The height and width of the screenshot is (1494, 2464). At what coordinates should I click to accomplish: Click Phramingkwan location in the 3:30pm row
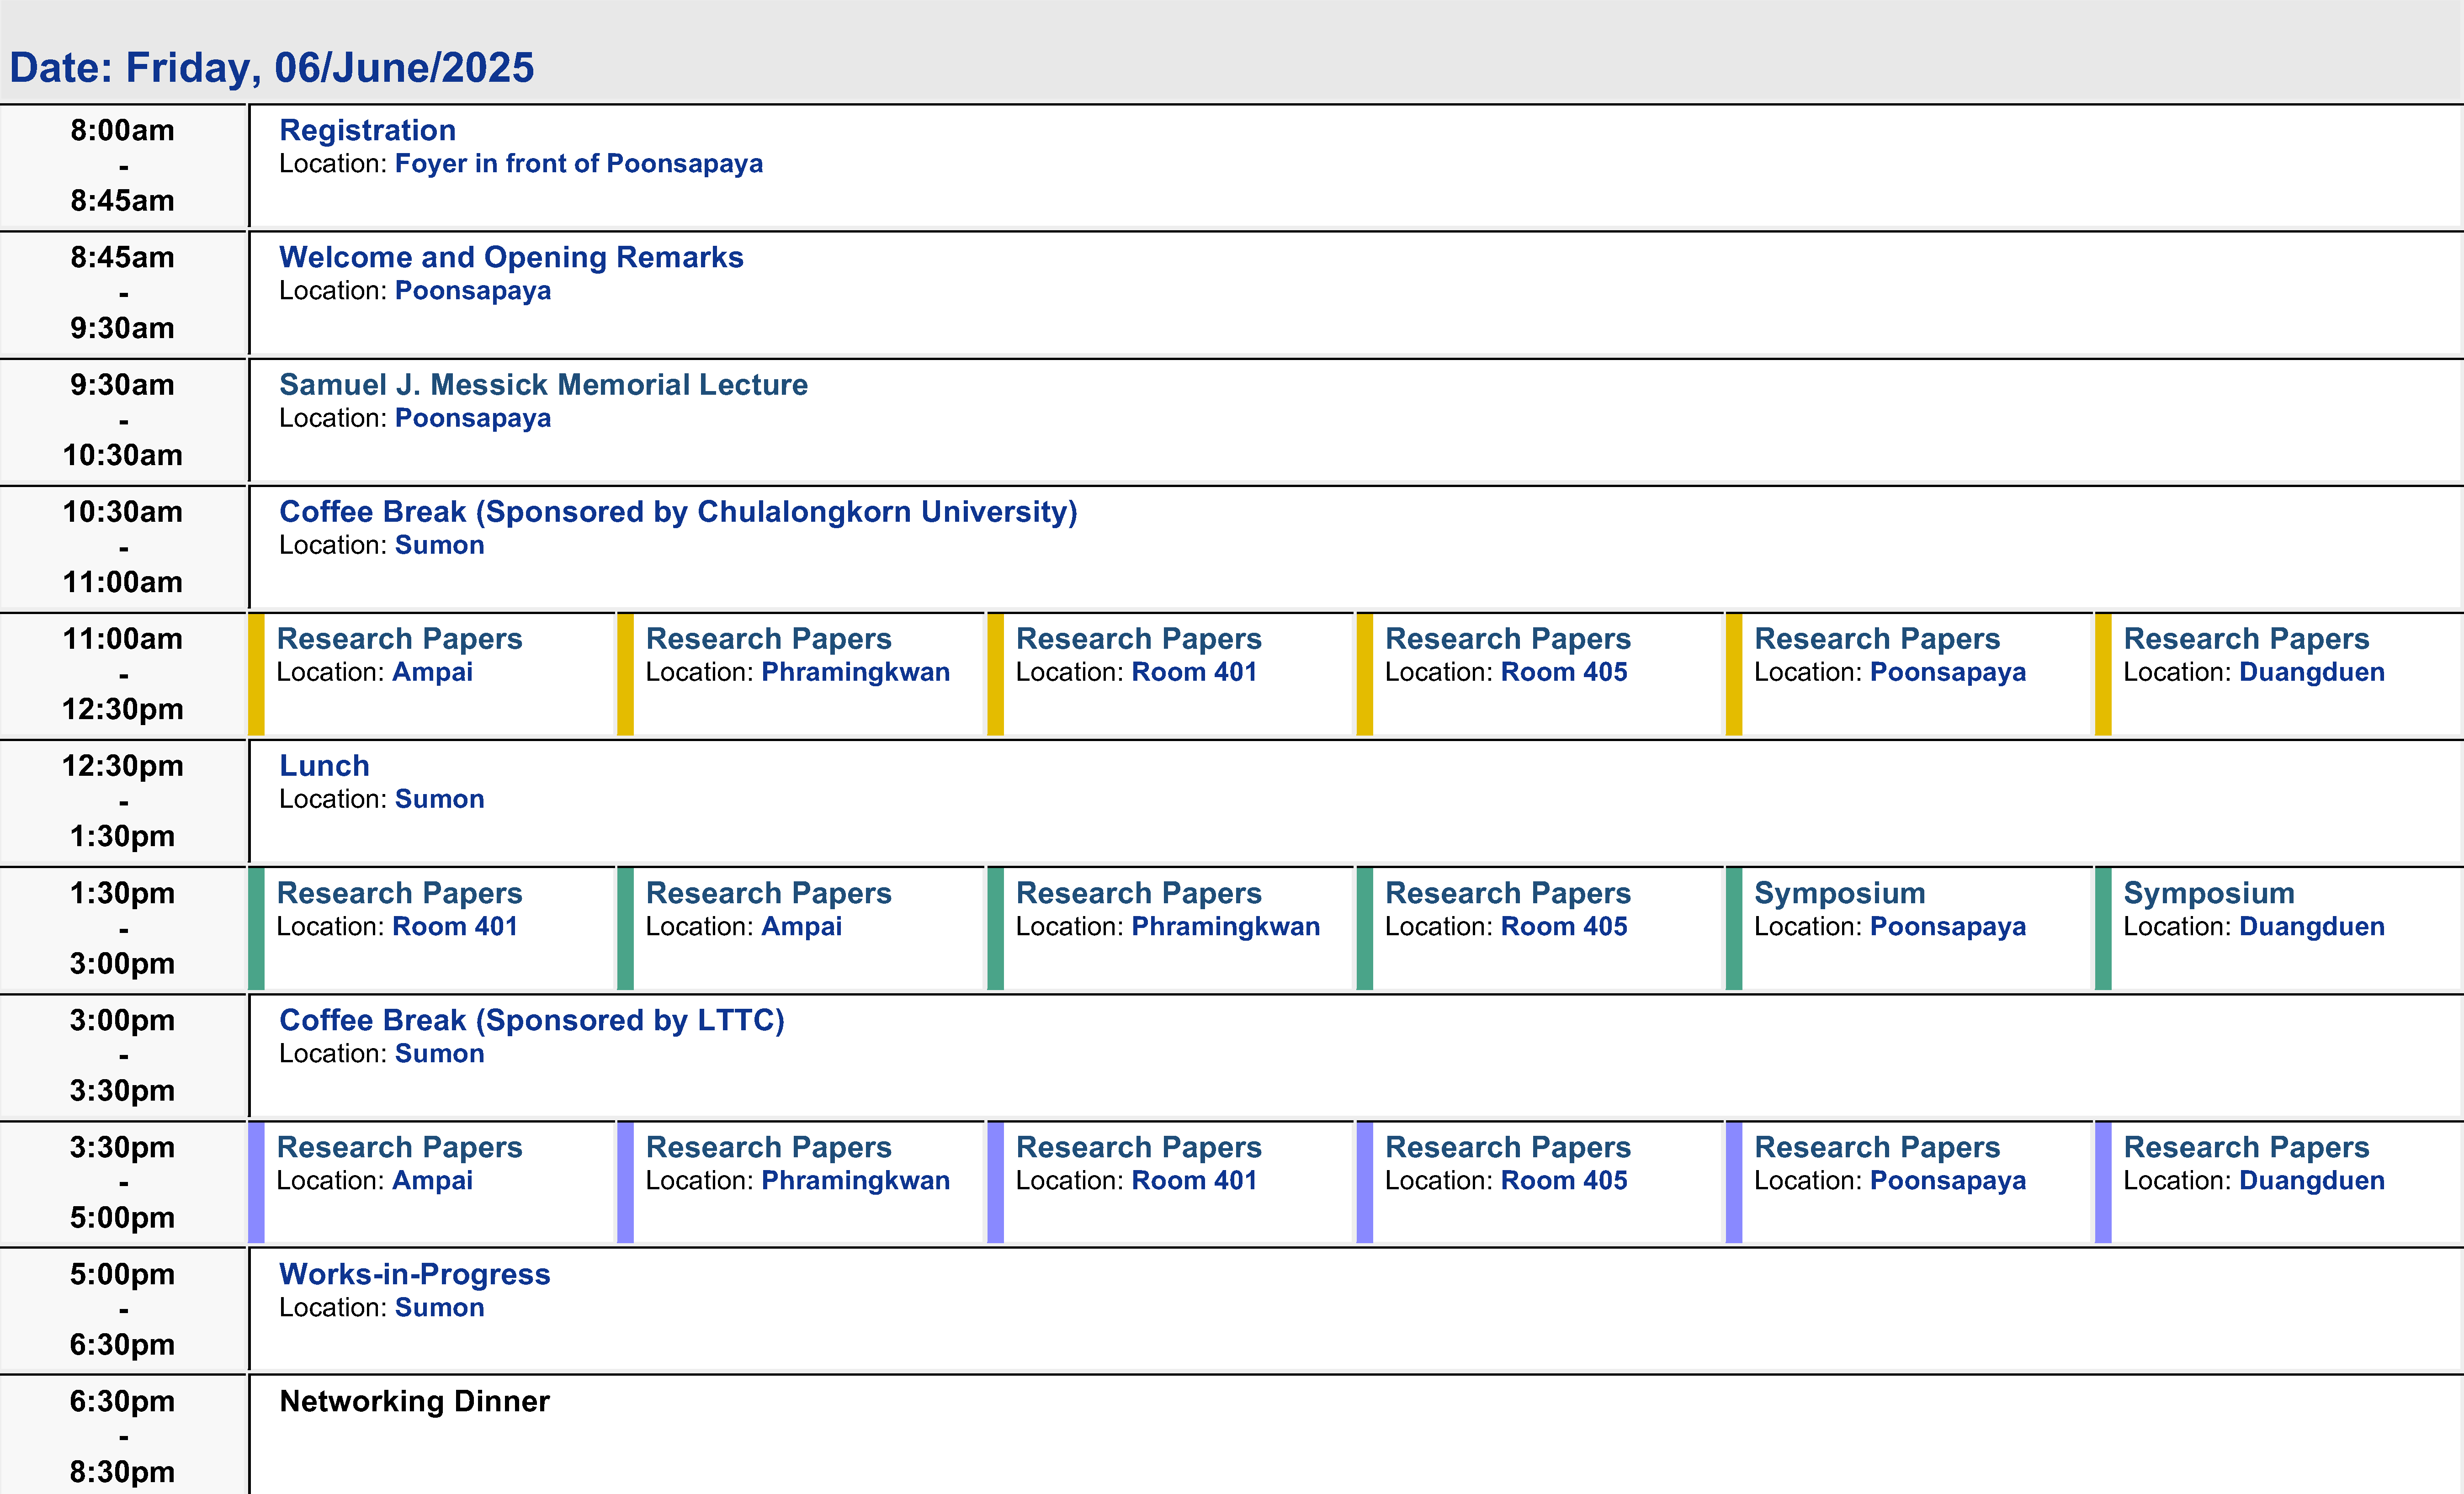856,1180
